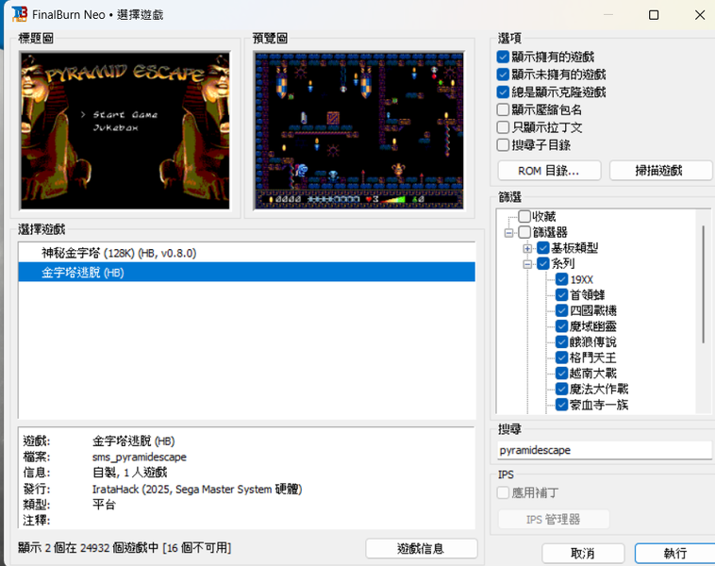Click the FinalBurn Neo app icon in title bar
This screenshot has width=715, height=566.
[20, 14]
